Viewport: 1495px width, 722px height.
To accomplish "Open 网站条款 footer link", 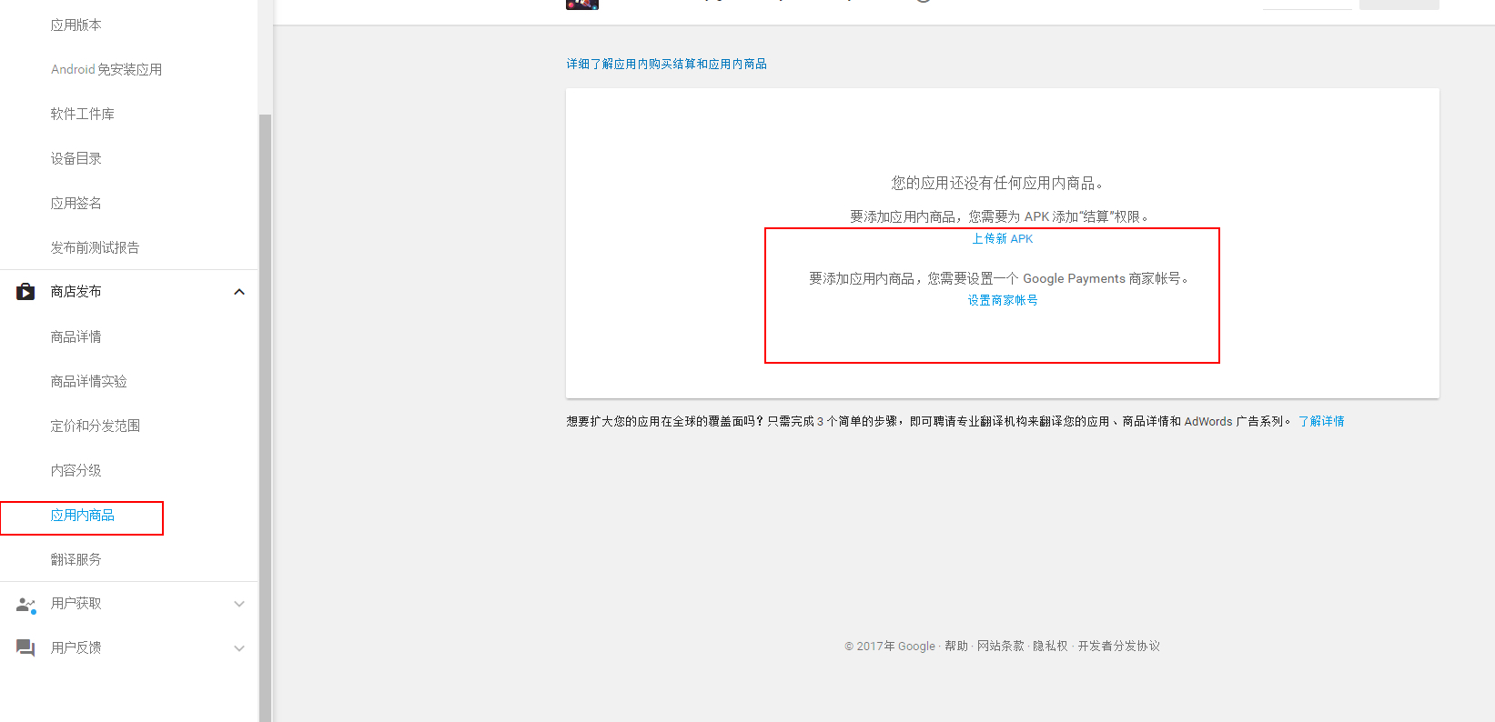I will (1001, 646).
